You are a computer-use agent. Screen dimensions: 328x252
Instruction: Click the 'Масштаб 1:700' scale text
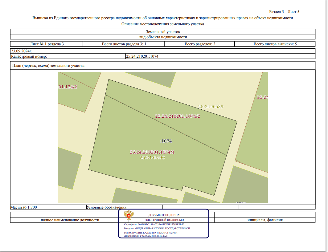point(24,207)
